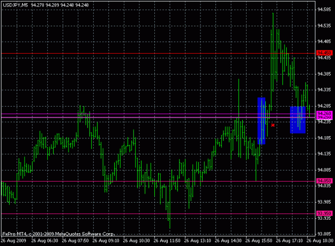Click the pink 94.050 price level tag
335x246 pixels.
click(324, 181)
